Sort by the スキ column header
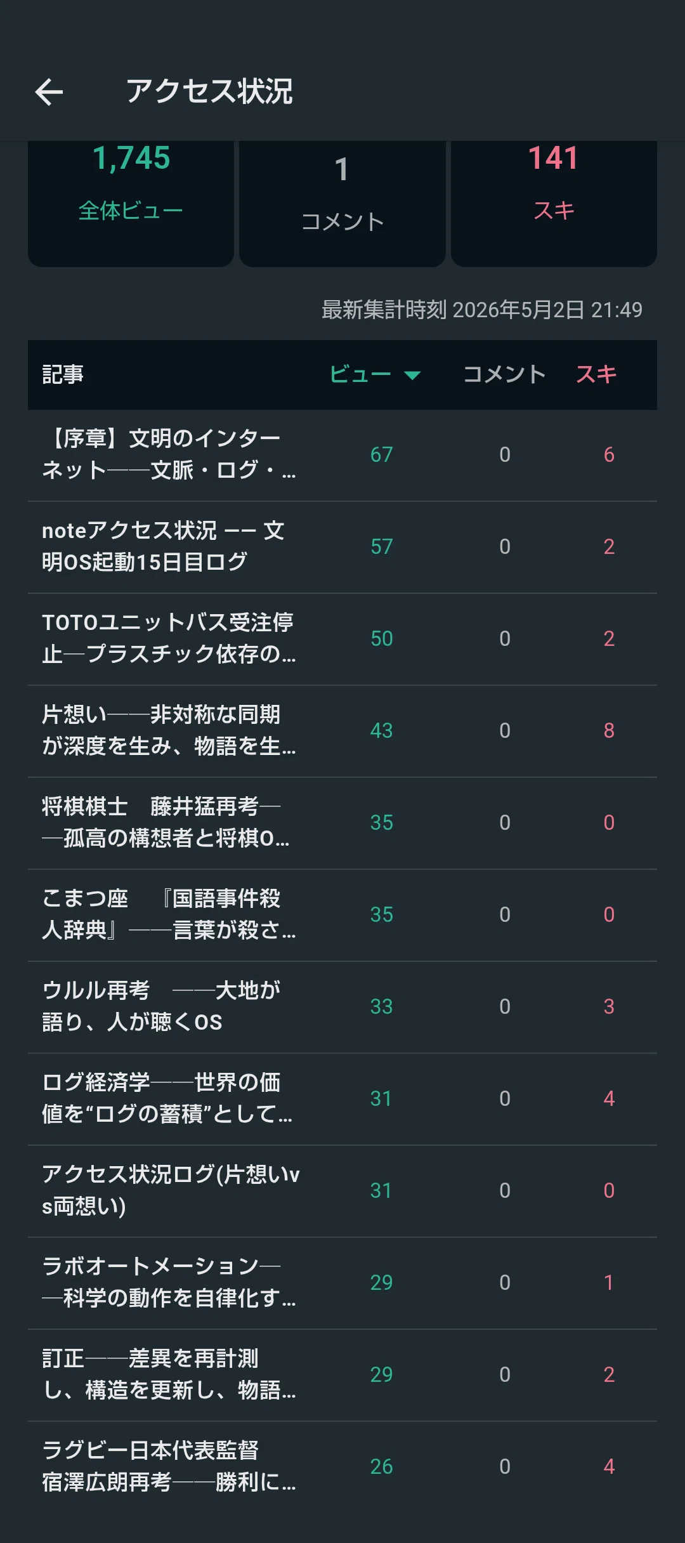 point(596,374)
